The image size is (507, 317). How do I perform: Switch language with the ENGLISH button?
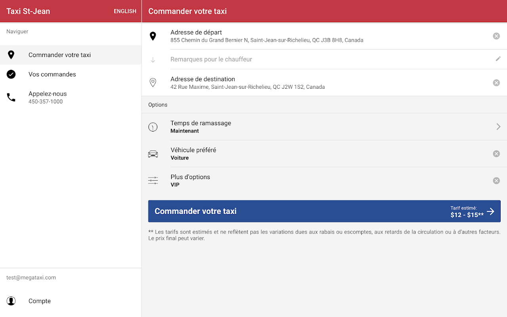pyautogui.click(x=125, y=11)
